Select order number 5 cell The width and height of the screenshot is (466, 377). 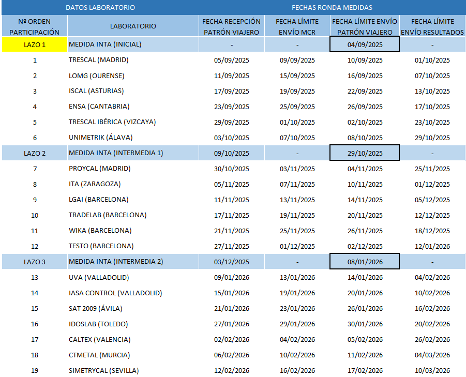(35, 122)
